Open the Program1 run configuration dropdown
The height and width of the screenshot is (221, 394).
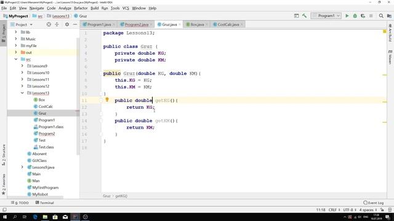click(326, 16)
